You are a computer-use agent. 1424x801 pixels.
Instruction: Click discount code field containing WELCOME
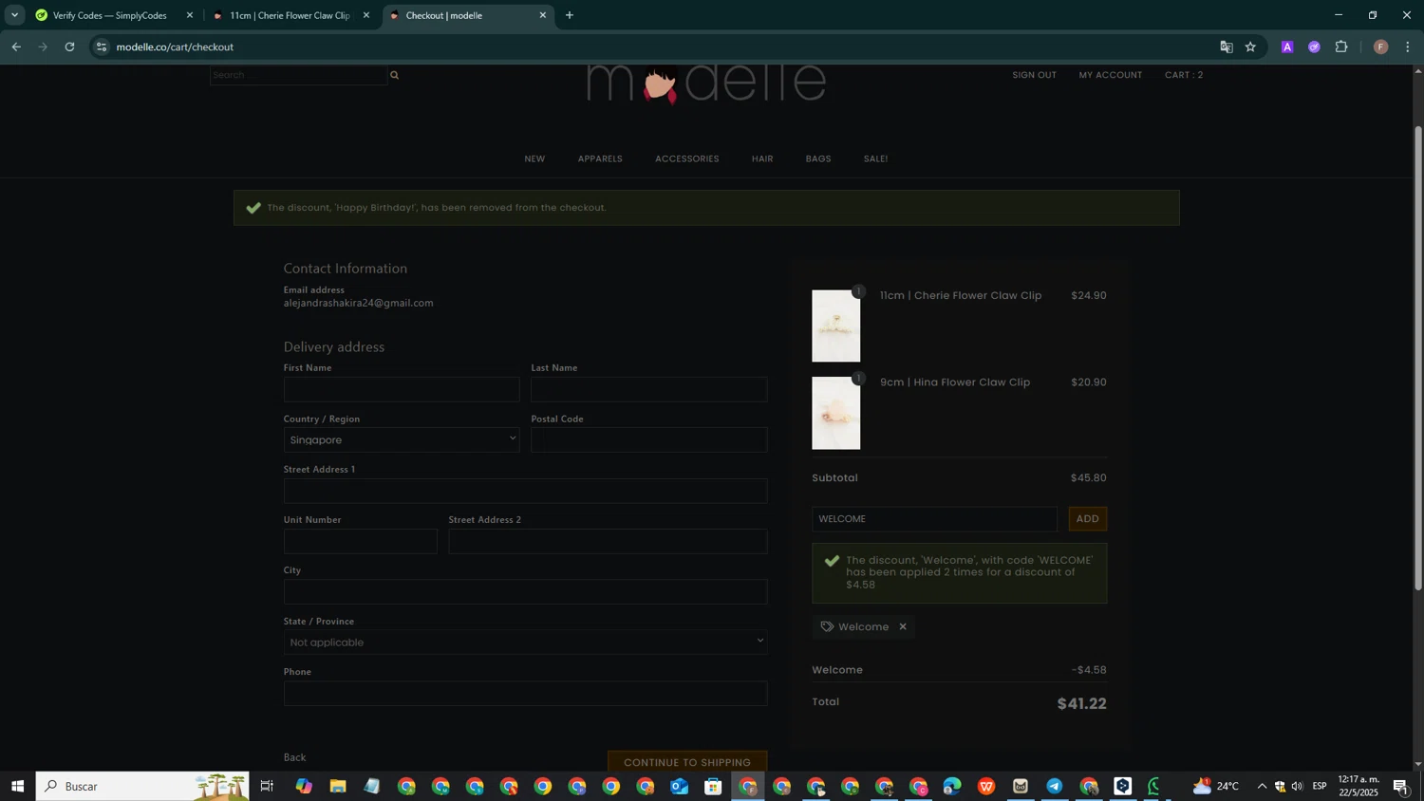[x=934, y=519]
